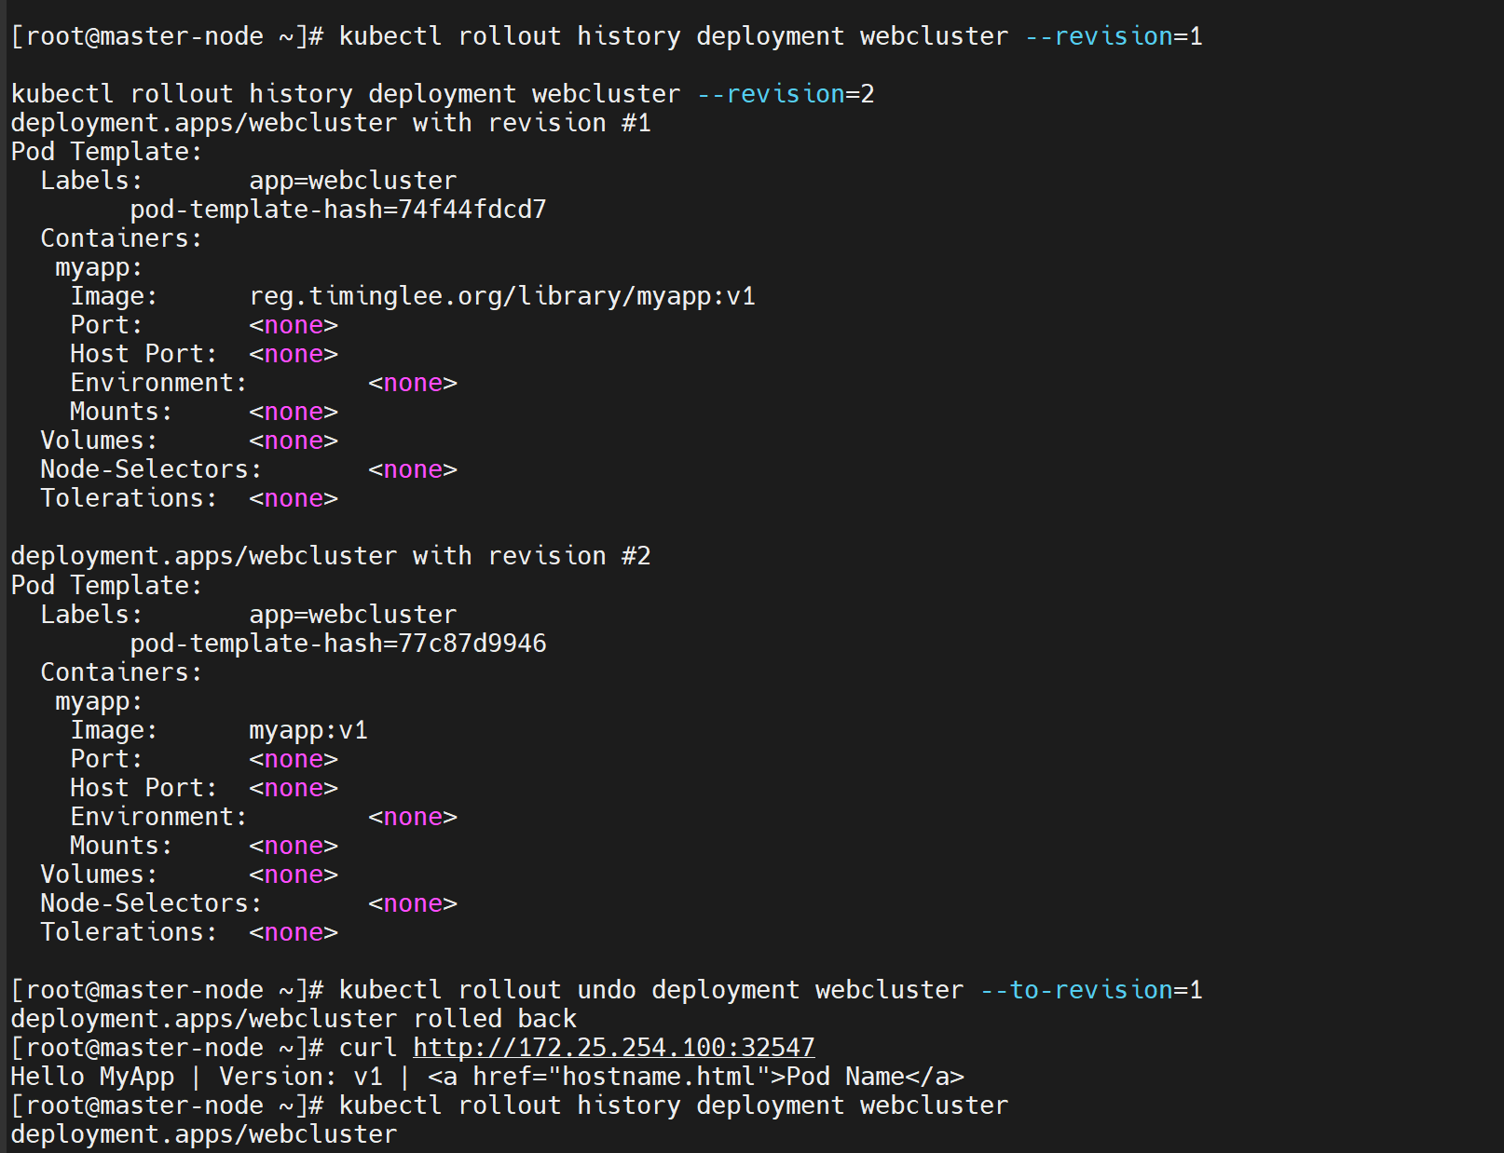Click the last line 'deployment.apps/webcluster'
This screenshot has width=1504, height=1153.
204,1134
